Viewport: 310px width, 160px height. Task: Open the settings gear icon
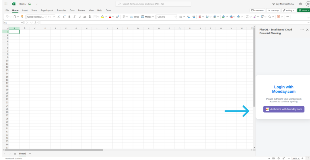(x=301, y=4)
